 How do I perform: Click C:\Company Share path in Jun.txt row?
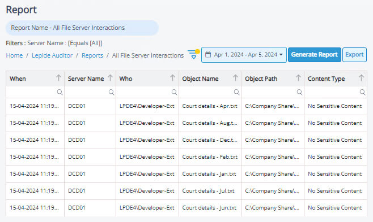point(272,208)
